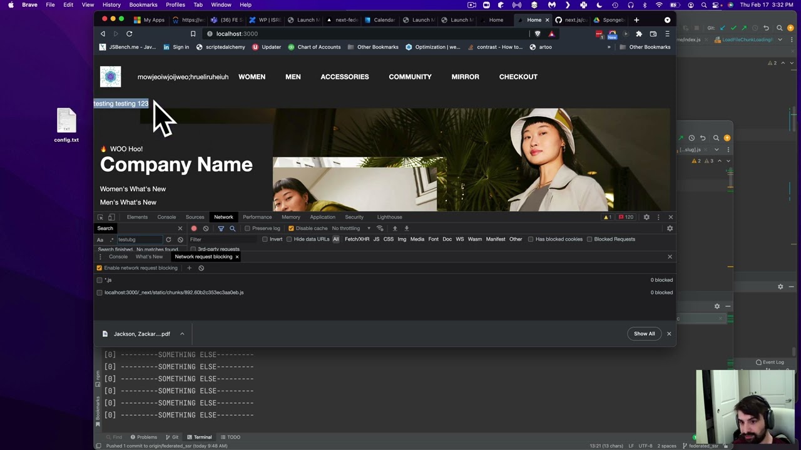Enable the Invert filter checkbox
Image resolution: width=801 pixels, height=450 pixels.
(x=265, y=239)
